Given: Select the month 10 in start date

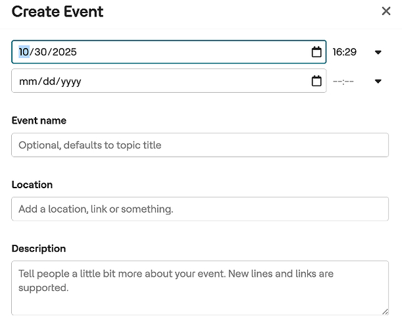Looking at the screenshot, I should [24, 52].
